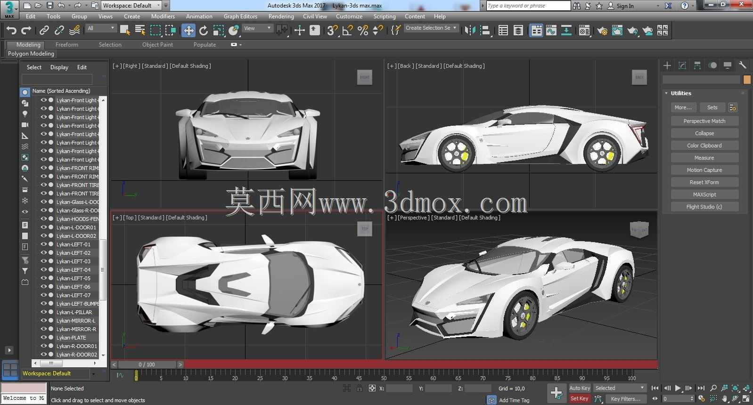Click the Undo arrow in main toolbar
This screenshot has height=405, width=753.
click(x=11, y=31)
